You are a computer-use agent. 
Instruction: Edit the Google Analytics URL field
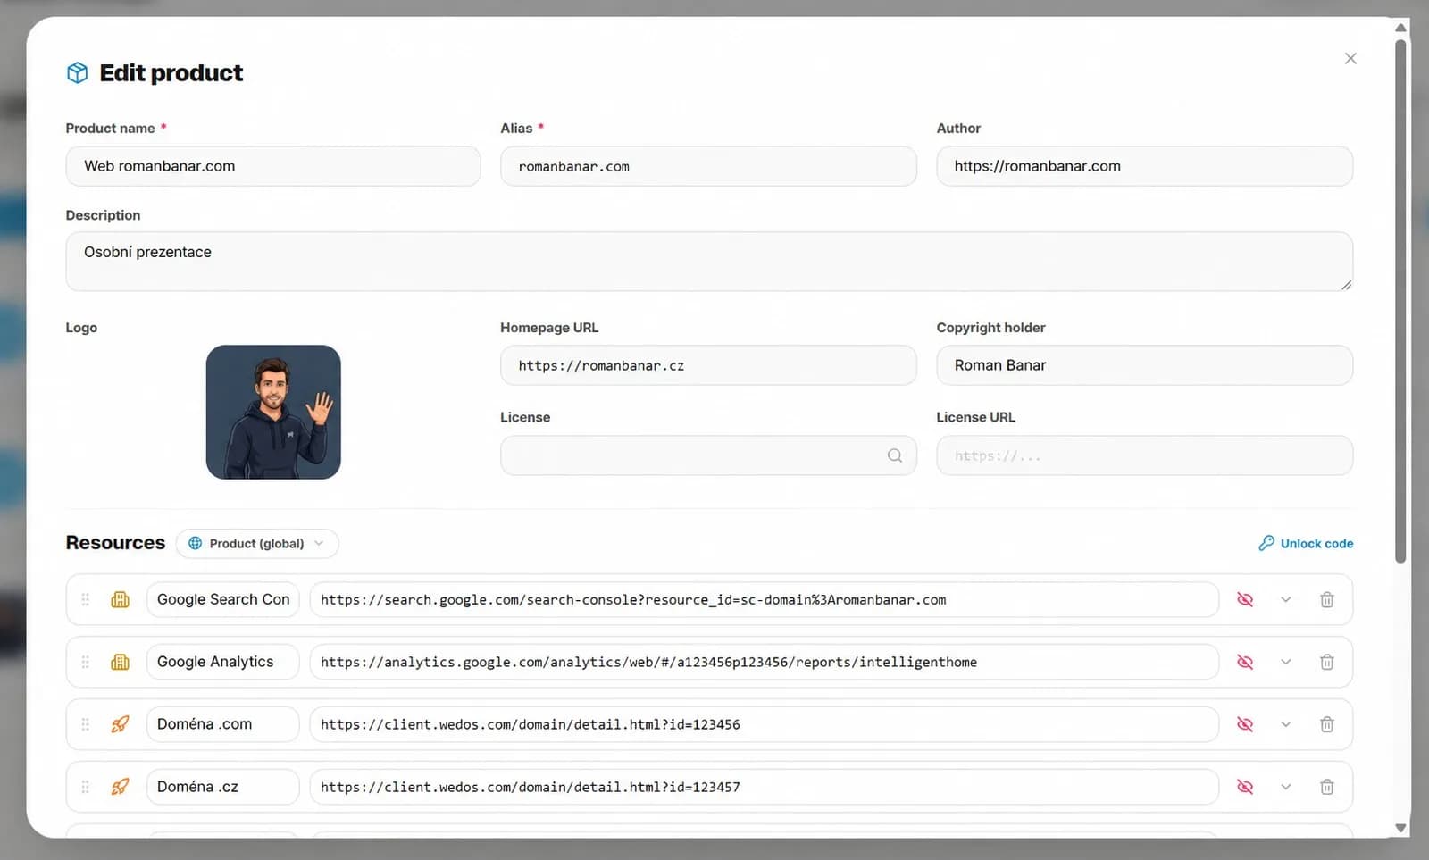[x=764, y=662]
